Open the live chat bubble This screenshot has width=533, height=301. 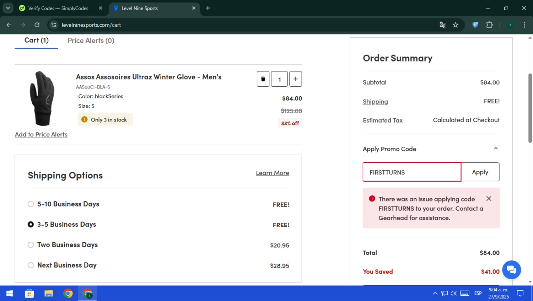(x=511, y=270)
